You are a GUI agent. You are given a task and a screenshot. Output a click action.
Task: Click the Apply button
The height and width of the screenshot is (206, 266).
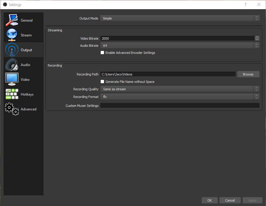252,200
